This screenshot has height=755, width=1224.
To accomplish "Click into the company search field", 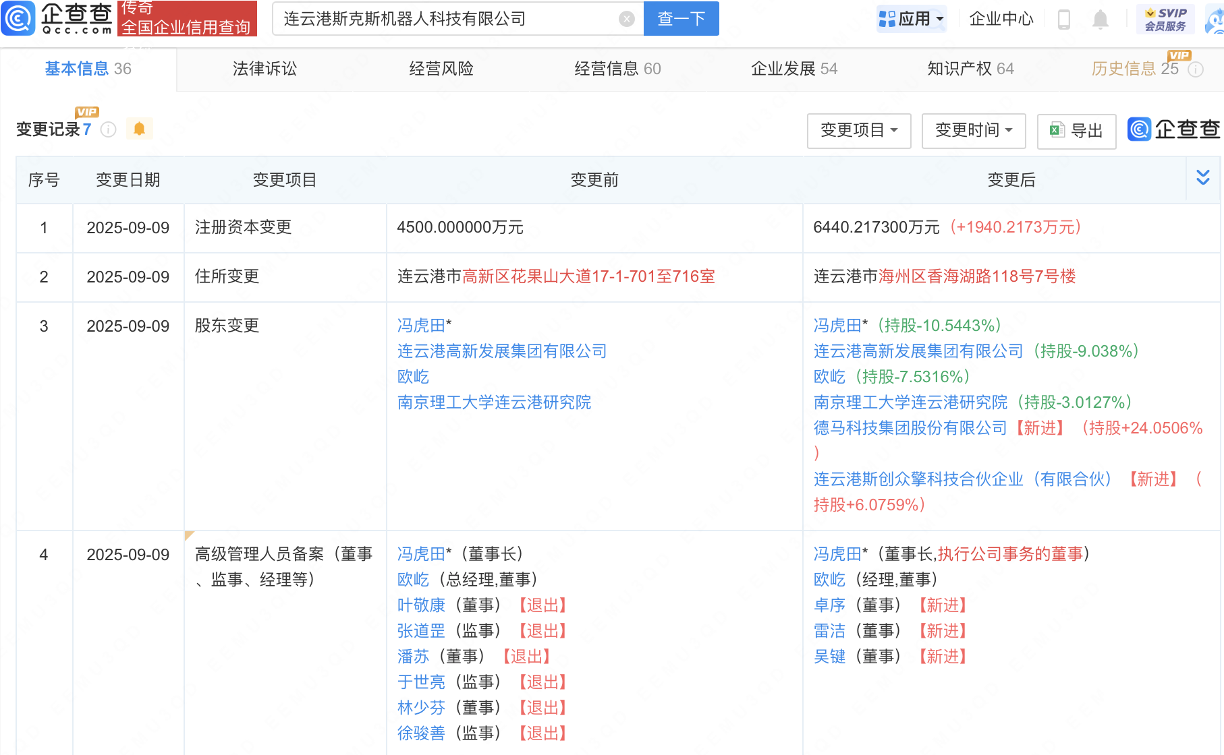I will point(445,19).
